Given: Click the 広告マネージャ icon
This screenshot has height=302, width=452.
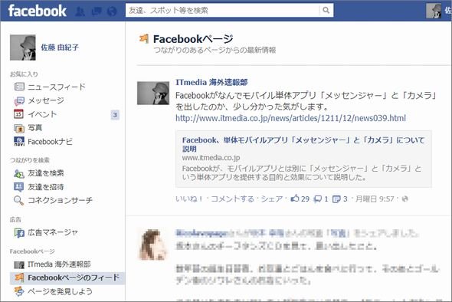Looking at the screenshot, I should (x=19, y=233).
